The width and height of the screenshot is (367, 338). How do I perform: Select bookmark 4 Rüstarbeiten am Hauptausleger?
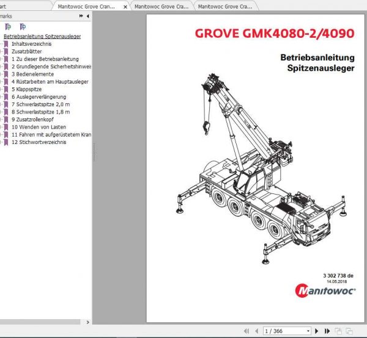click(x=50, y=82)
